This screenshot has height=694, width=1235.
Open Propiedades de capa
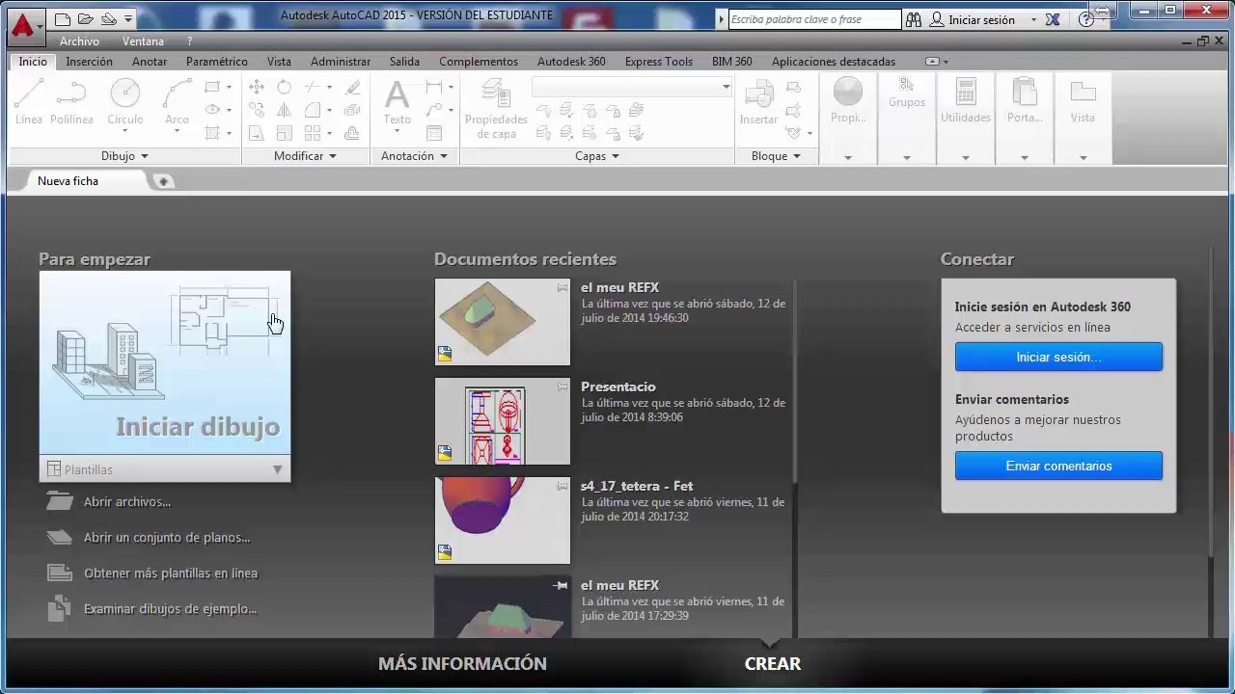[x=496, y=109]
